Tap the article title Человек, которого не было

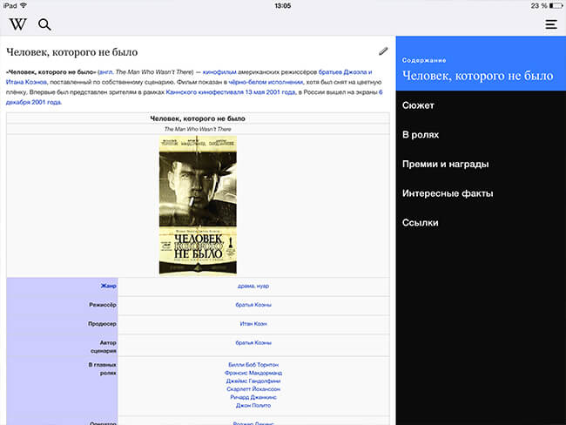[x=71, y=52]
